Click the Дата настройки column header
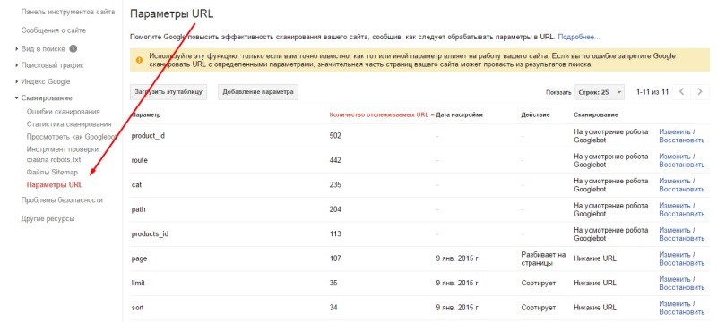This screenshot has height=322, width=717. pyautogui.click(x=460, y=114)
